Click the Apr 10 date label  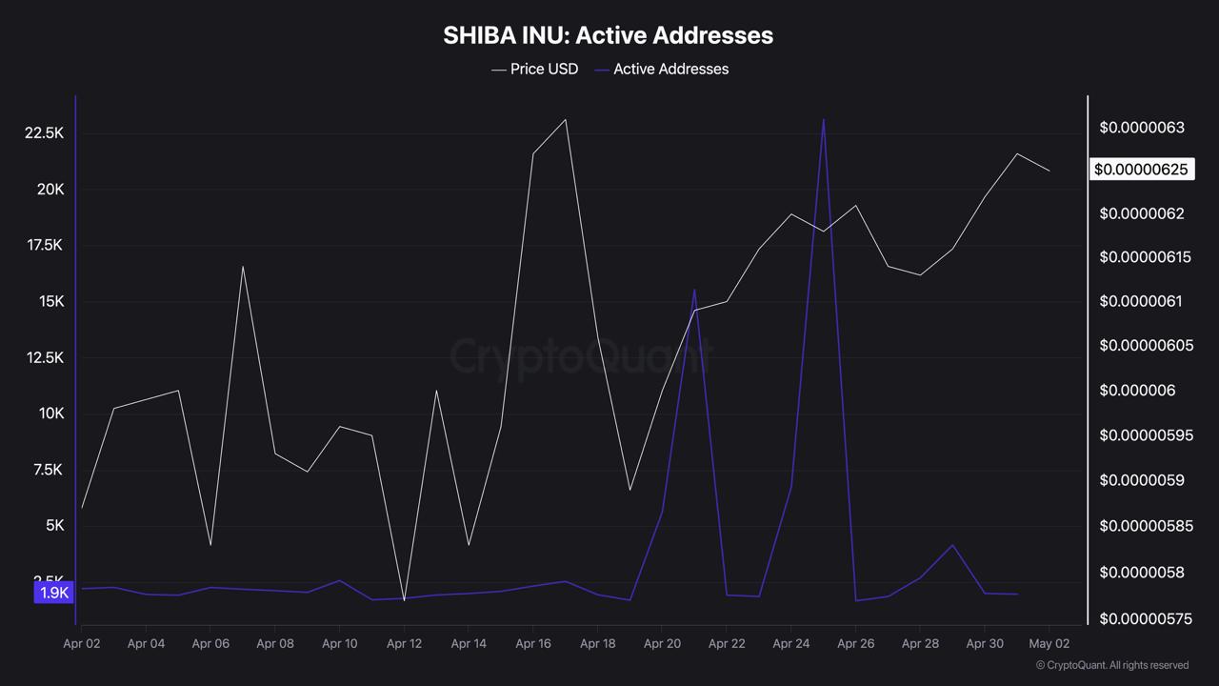click(339, 644)
